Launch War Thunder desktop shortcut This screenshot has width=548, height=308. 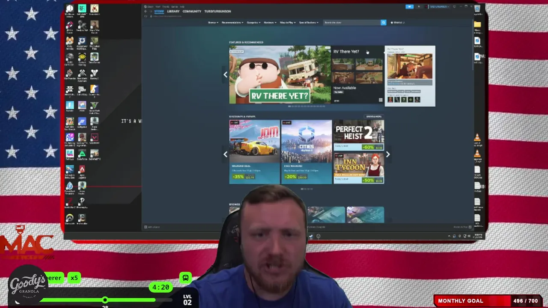pyautogui.click(x=69, y=75)
